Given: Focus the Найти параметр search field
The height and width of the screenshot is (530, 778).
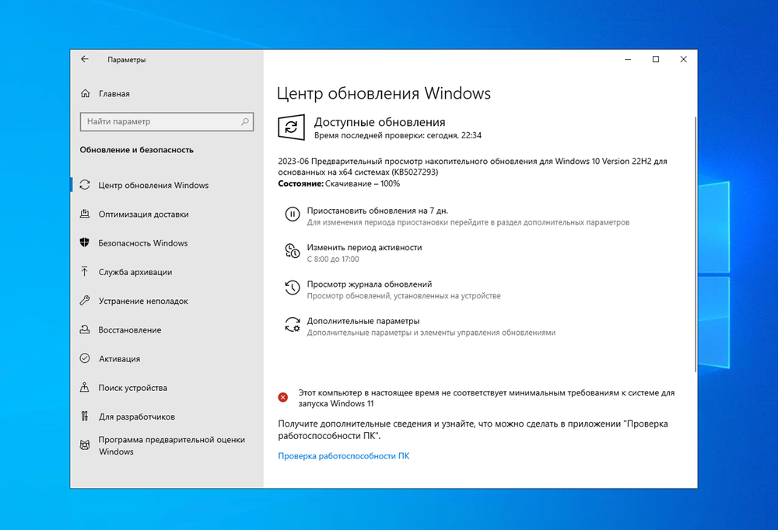Looking at the screenshot, I should [x=166, y=121].
